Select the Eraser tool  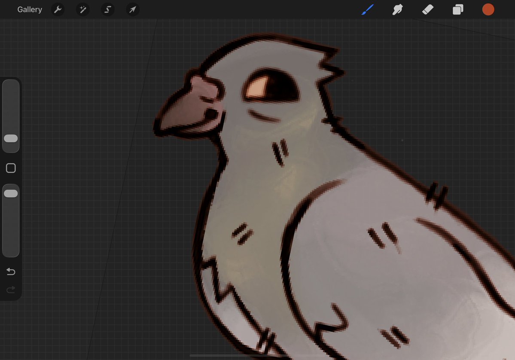tap(428, 9)
